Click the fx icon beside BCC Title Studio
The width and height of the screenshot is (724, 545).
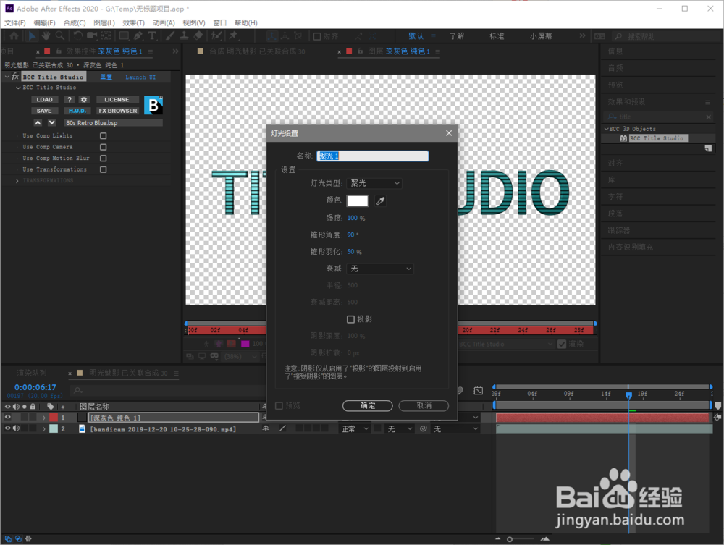[x=15, y=77]
